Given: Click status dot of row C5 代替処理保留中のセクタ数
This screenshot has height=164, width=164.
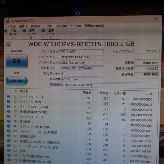Looking at the screenshot, I should [x=9, y=160].
